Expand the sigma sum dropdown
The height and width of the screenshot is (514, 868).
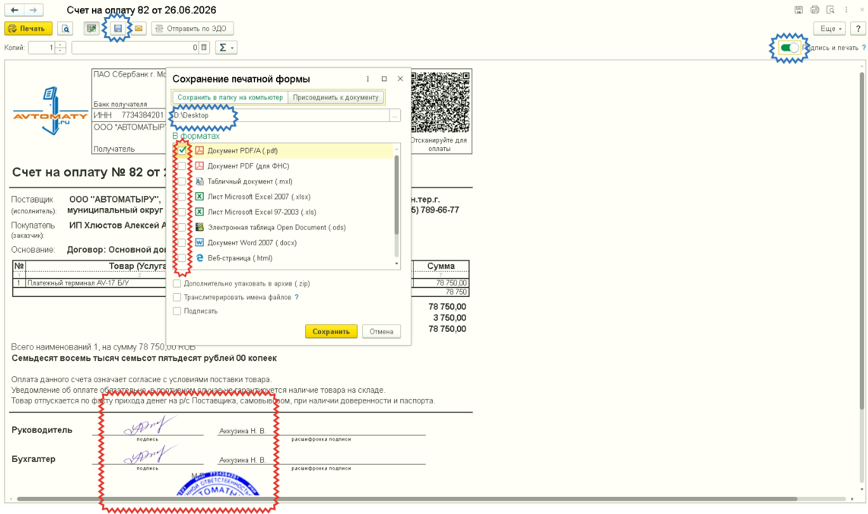tap(226, 48)
